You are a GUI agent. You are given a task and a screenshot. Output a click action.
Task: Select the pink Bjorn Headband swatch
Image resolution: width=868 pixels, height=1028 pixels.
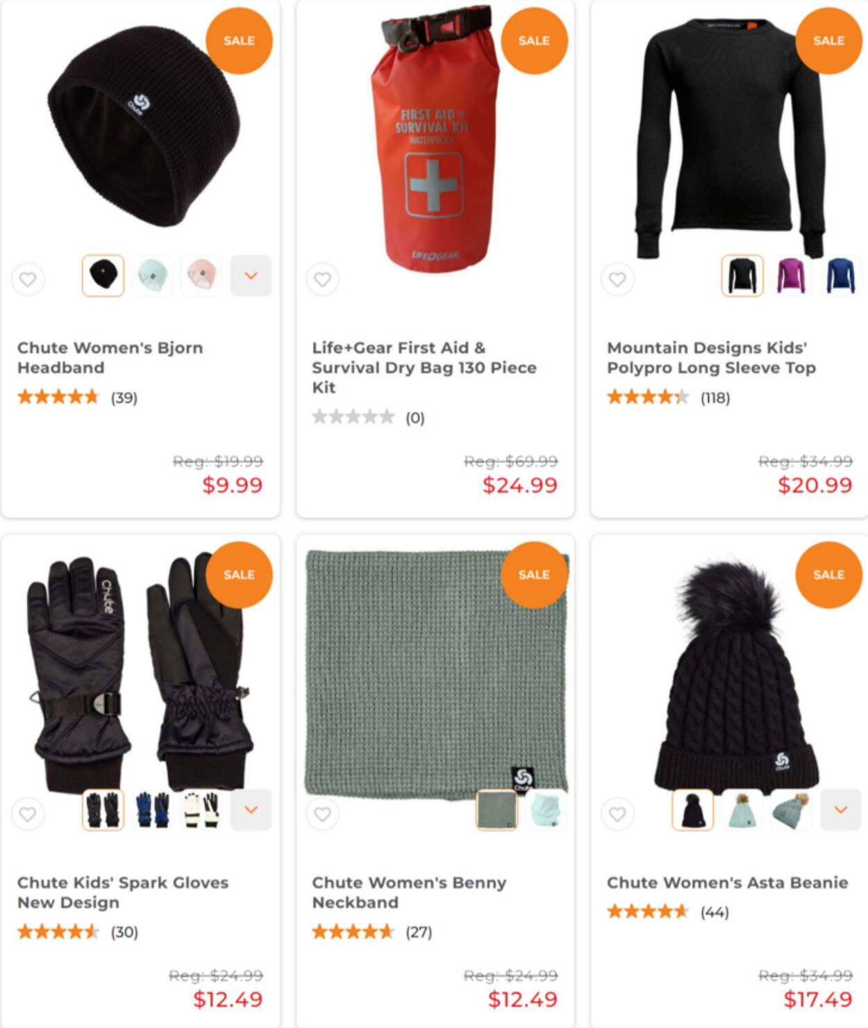pyautogui.click(x=201, y=276)
